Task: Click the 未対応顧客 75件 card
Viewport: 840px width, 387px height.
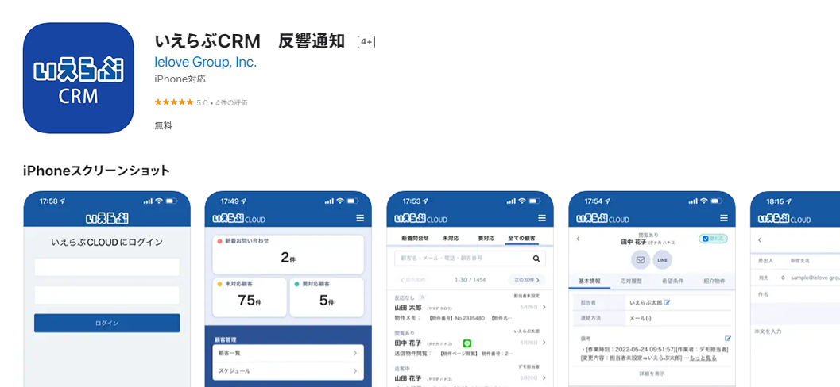Action: click(x=250, y=297)
